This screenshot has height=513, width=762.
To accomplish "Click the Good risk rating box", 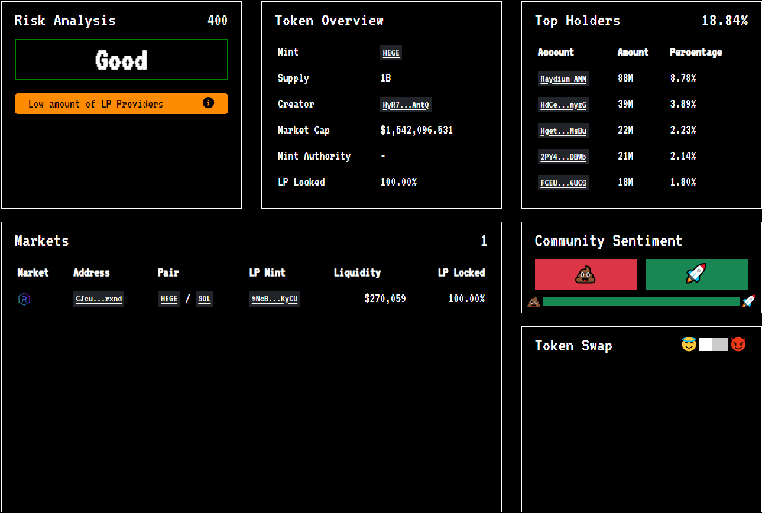I will pos(121,60).
